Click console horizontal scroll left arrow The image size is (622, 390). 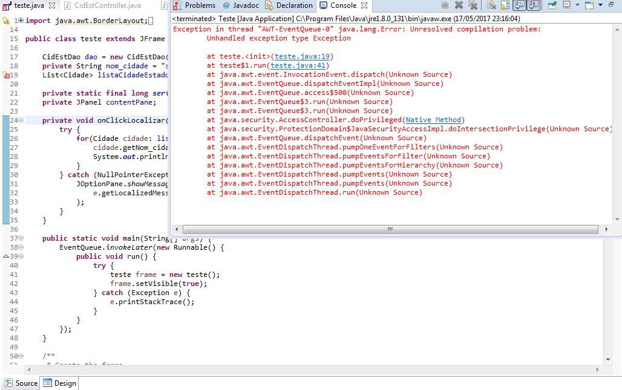(177, 230)
